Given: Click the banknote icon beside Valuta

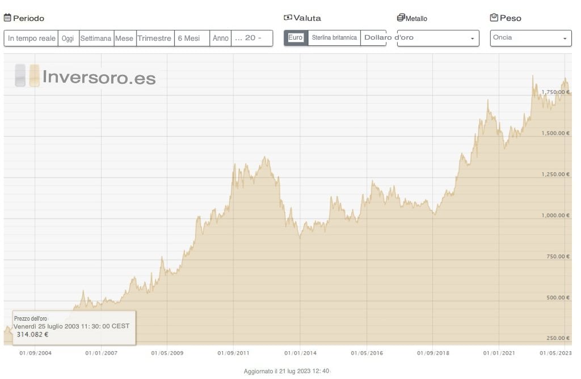Looking at the screenshot, I should [x=288, y=18].
